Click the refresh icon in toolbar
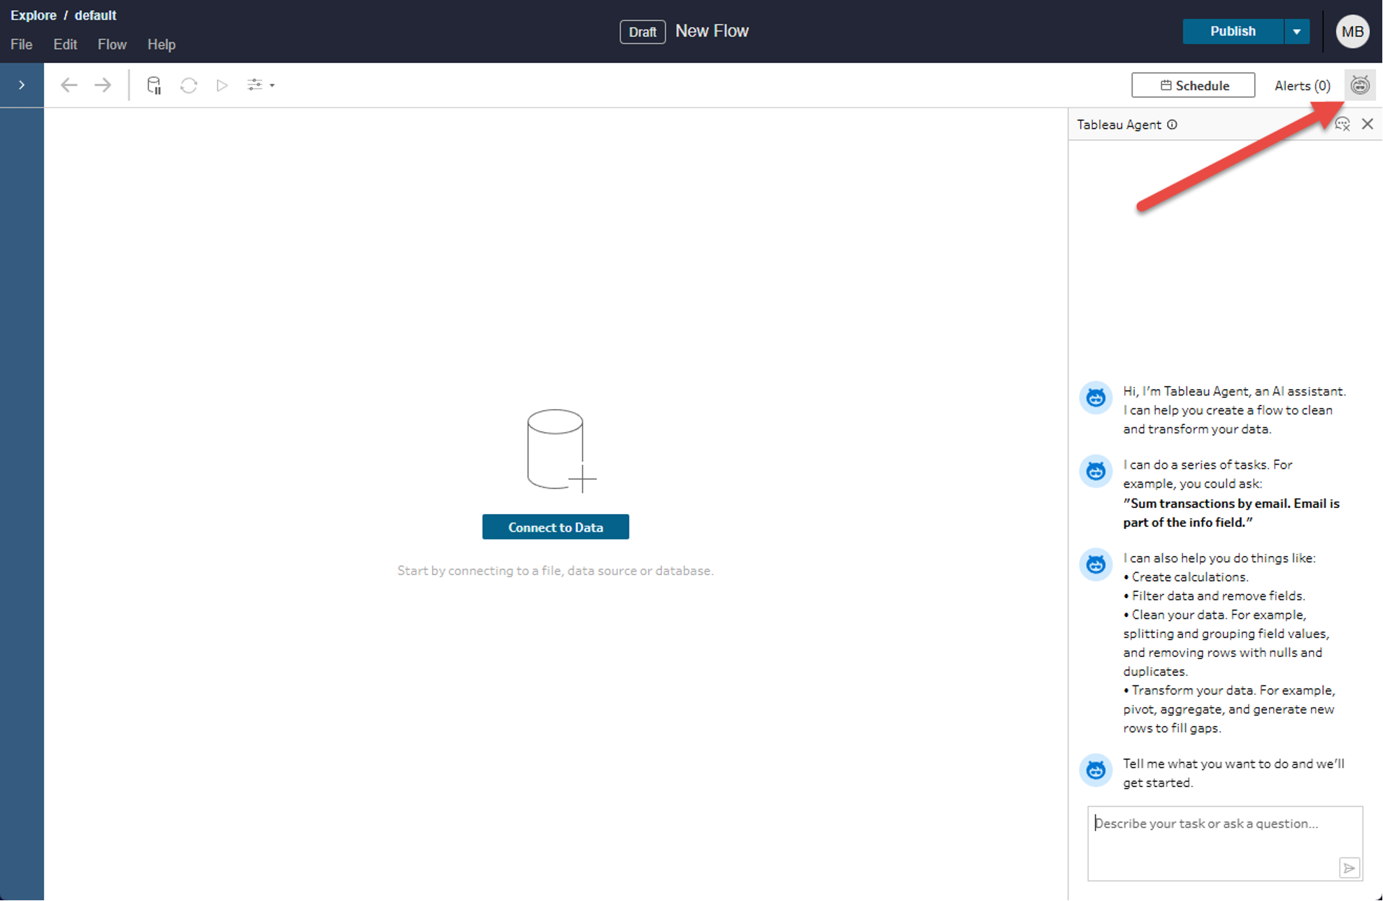1383x901 pixels. coord(188,85)
